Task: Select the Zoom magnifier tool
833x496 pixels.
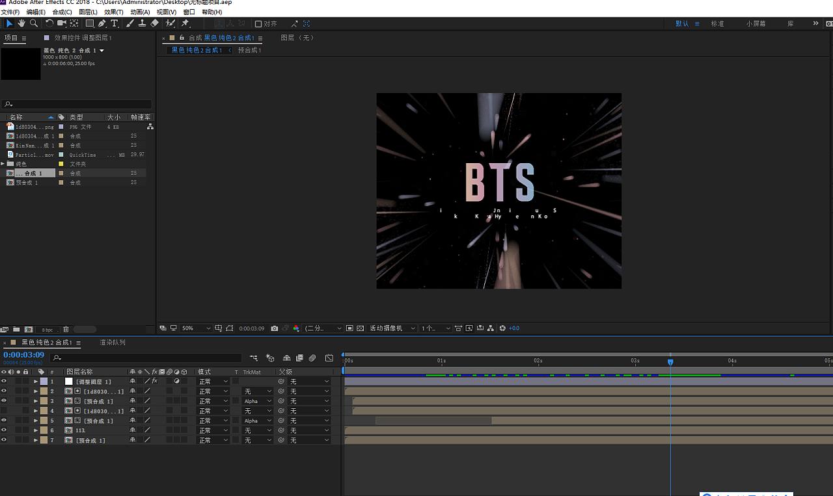Action: [34, 23]
